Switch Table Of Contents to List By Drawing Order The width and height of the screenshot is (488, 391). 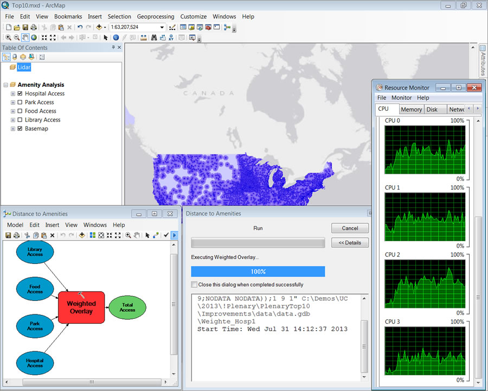point(7,57)
